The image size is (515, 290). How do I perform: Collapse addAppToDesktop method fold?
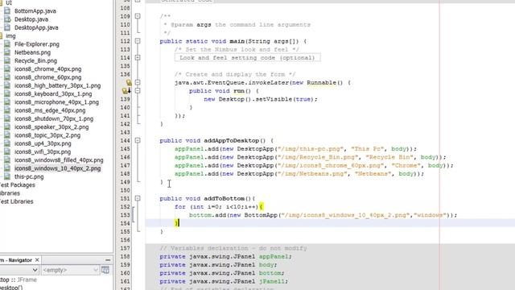pyautogui.click(x=138, y=140)
